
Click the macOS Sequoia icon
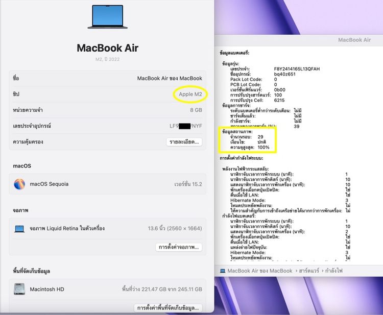(19, 184)
